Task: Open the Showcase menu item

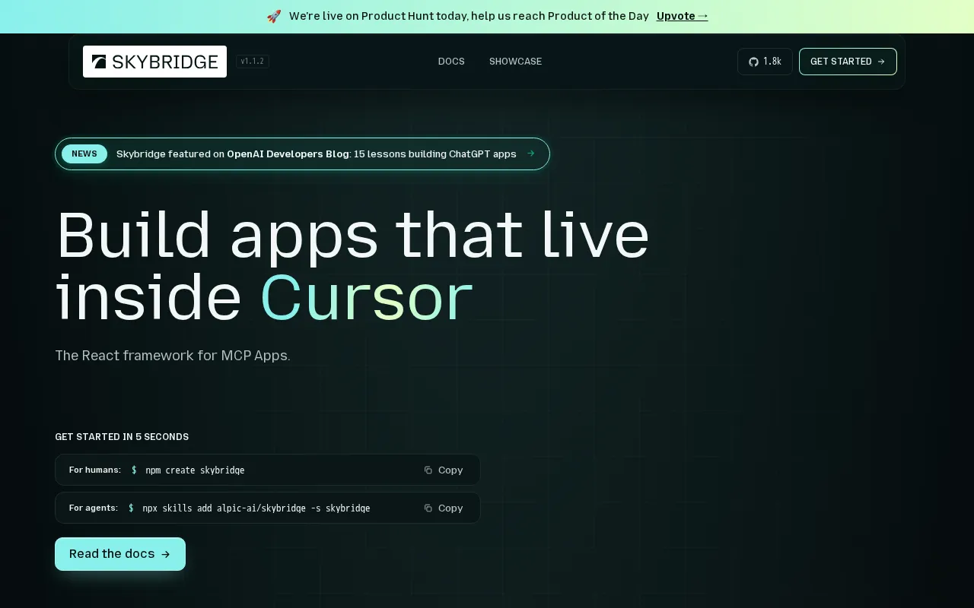Action: (x=515, y=62)
